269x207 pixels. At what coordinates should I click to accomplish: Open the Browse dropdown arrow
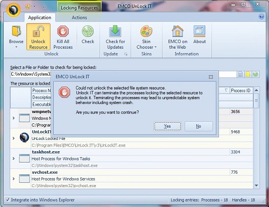click(x=16, y=47)
